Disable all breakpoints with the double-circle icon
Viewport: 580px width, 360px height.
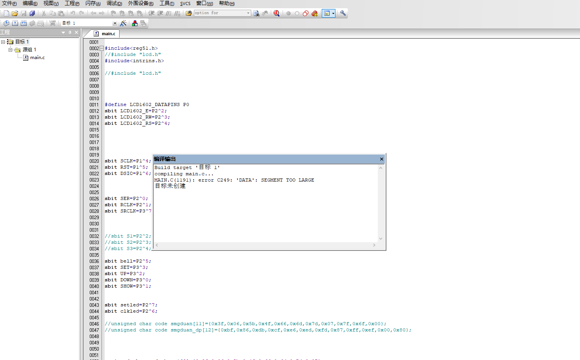[306, 13]
